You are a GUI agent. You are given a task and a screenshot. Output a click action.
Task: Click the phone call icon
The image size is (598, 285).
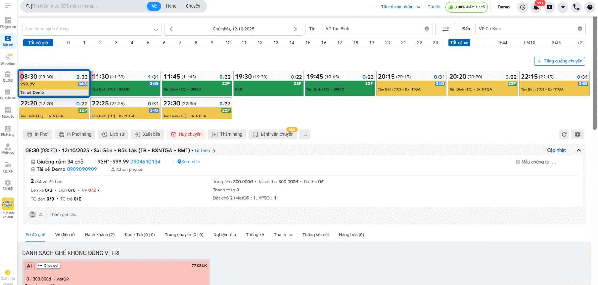pos(576,7)
